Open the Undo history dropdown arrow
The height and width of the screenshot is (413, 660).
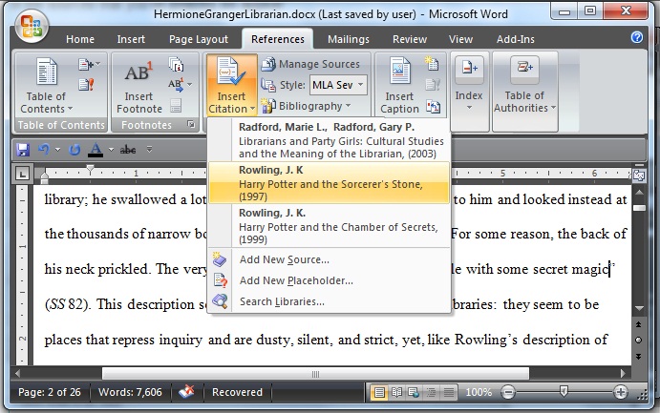[57, 149]
